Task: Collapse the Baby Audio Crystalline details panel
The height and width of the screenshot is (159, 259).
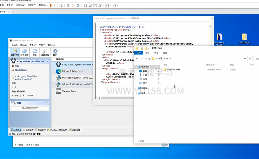Action: [x=47, y=62]
